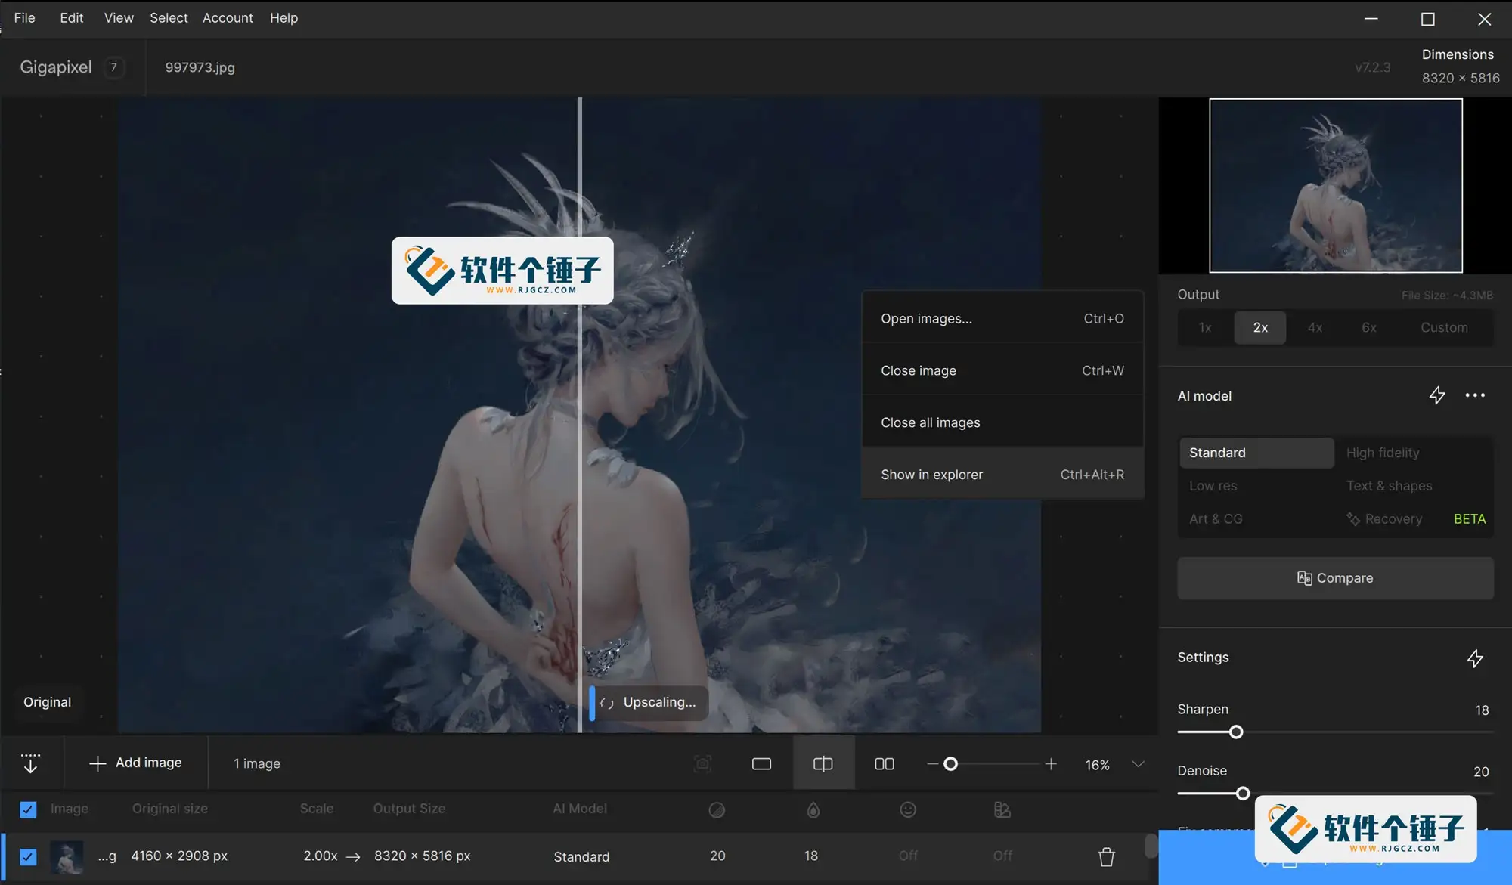Image resolution: width=1512 pixels, height=885 pixels.
Task: Switch to single view layout
Action: (761, 764)
